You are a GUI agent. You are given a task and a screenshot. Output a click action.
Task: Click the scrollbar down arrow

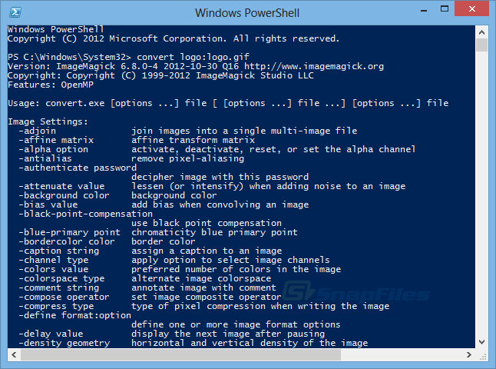(481, 342)
